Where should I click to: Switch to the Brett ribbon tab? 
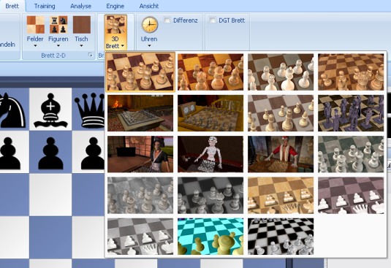click(x=12, y=6)
